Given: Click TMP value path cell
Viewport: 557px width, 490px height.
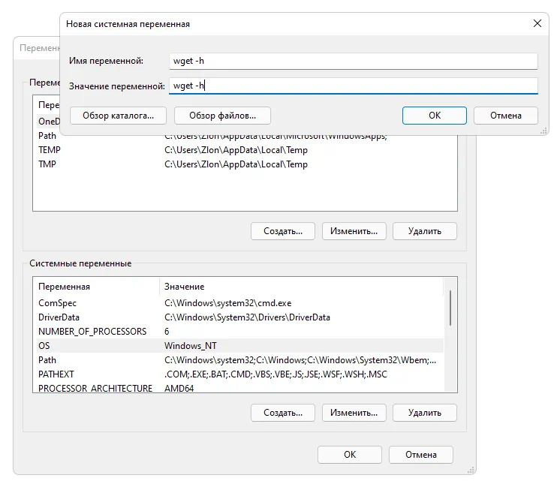Looking at the screenshot, I should 236,164.
